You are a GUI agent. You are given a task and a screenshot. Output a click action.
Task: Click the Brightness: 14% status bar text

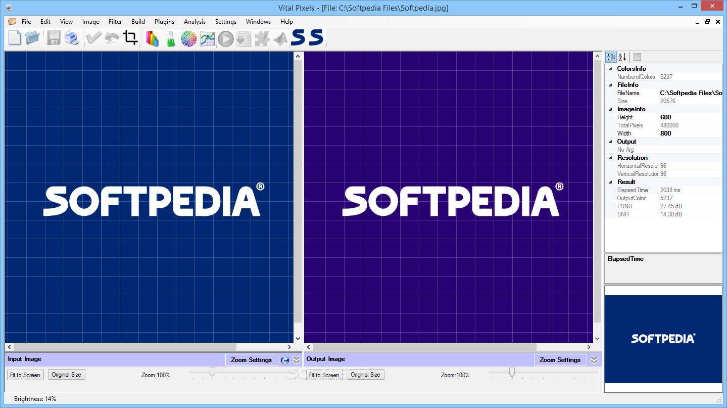point(35,399)
